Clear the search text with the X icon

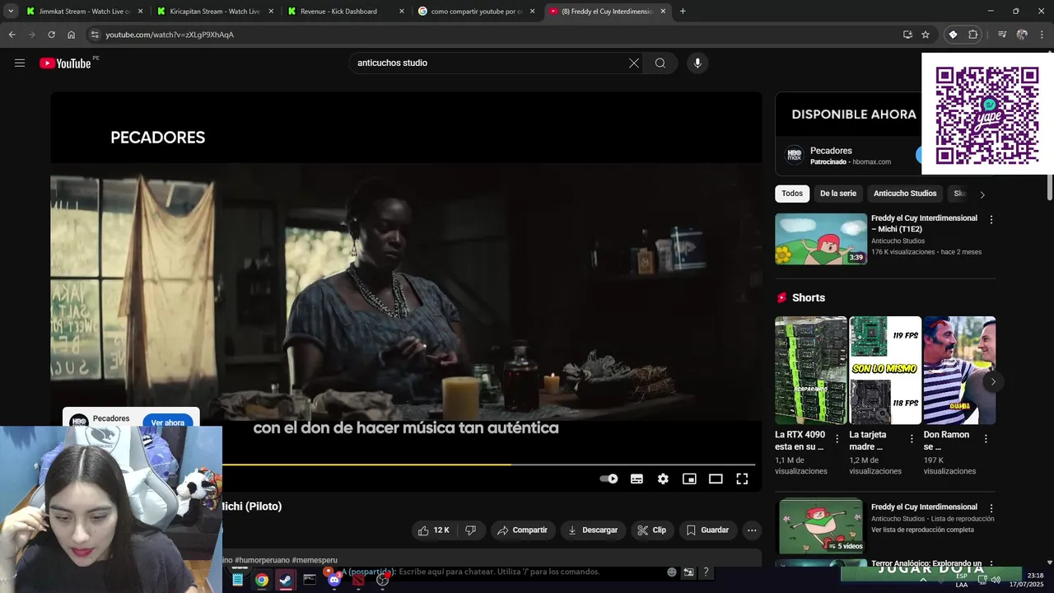[634, 63]
